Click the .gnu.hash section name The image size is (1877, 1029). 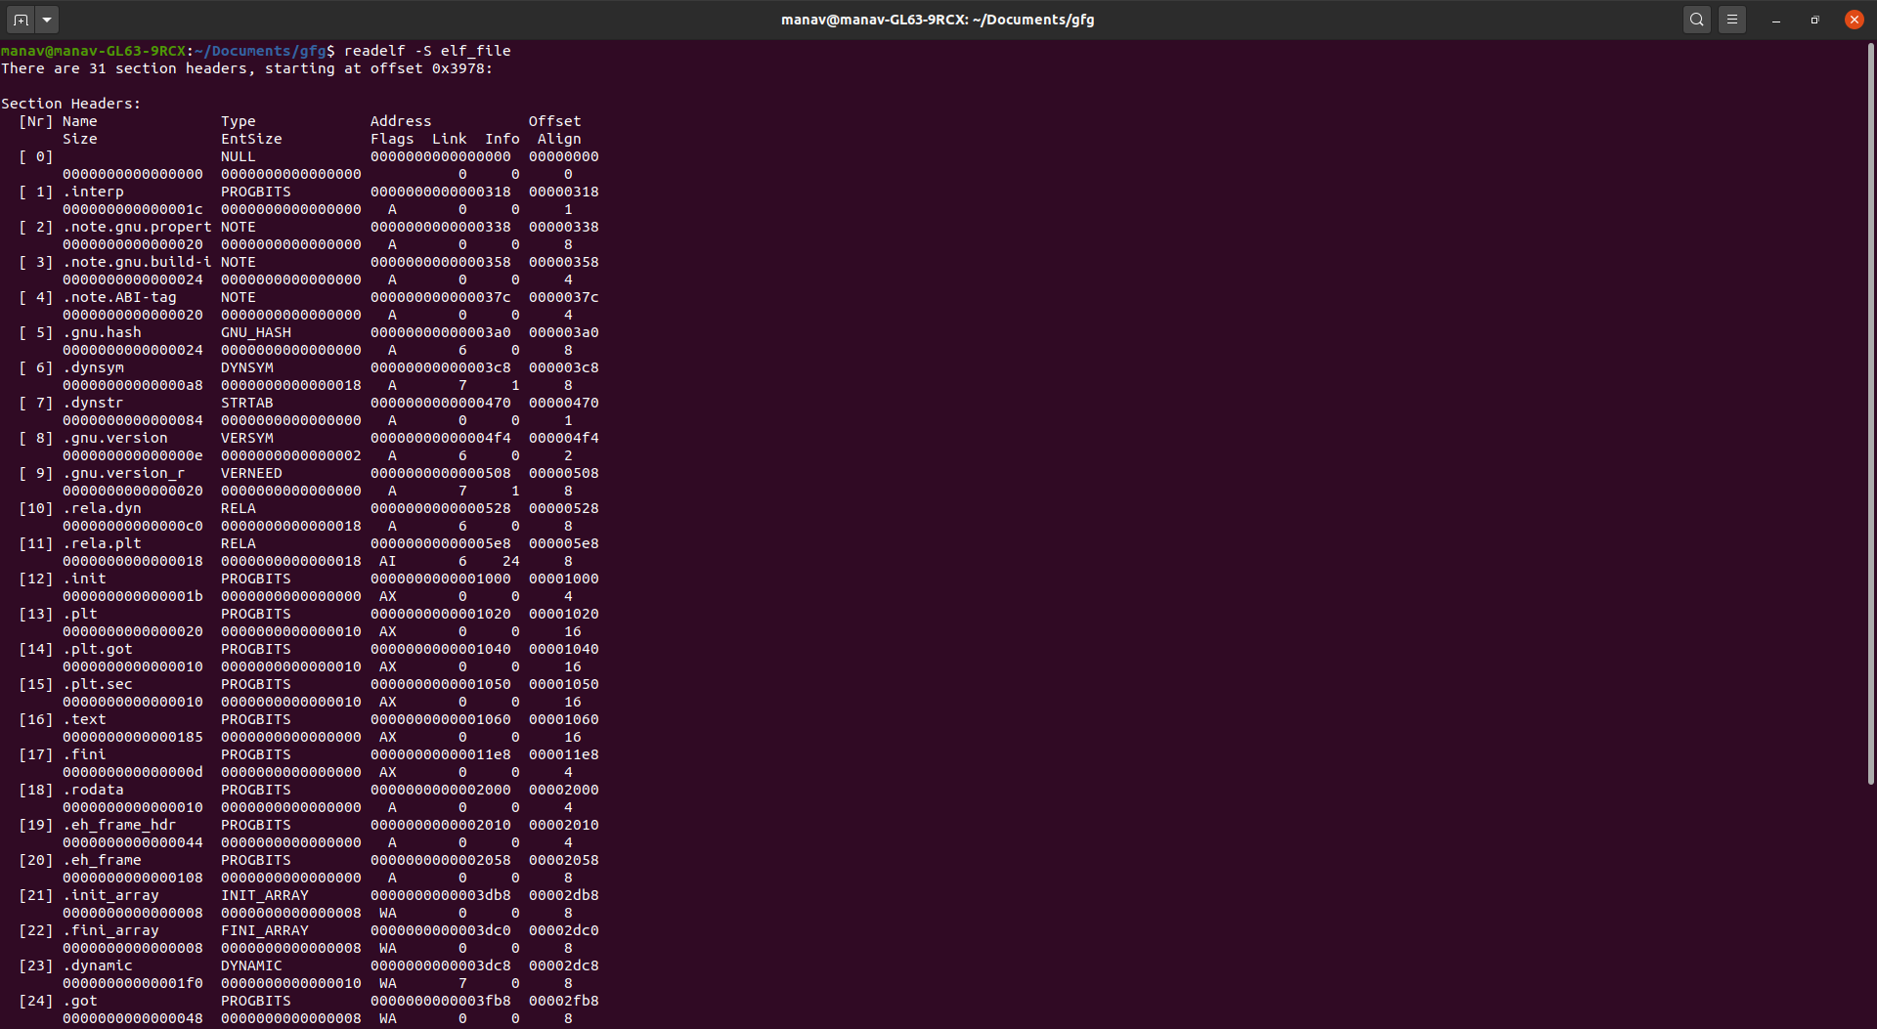[x=102, y=332]
